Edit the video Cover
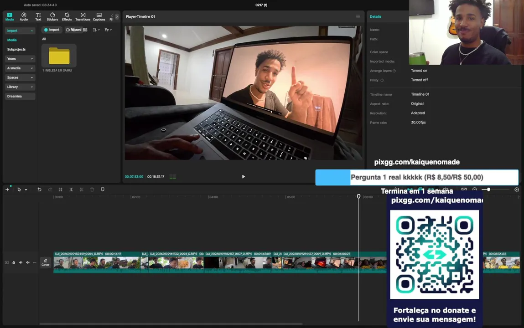The image size is (524, 328). coord(46,262)
